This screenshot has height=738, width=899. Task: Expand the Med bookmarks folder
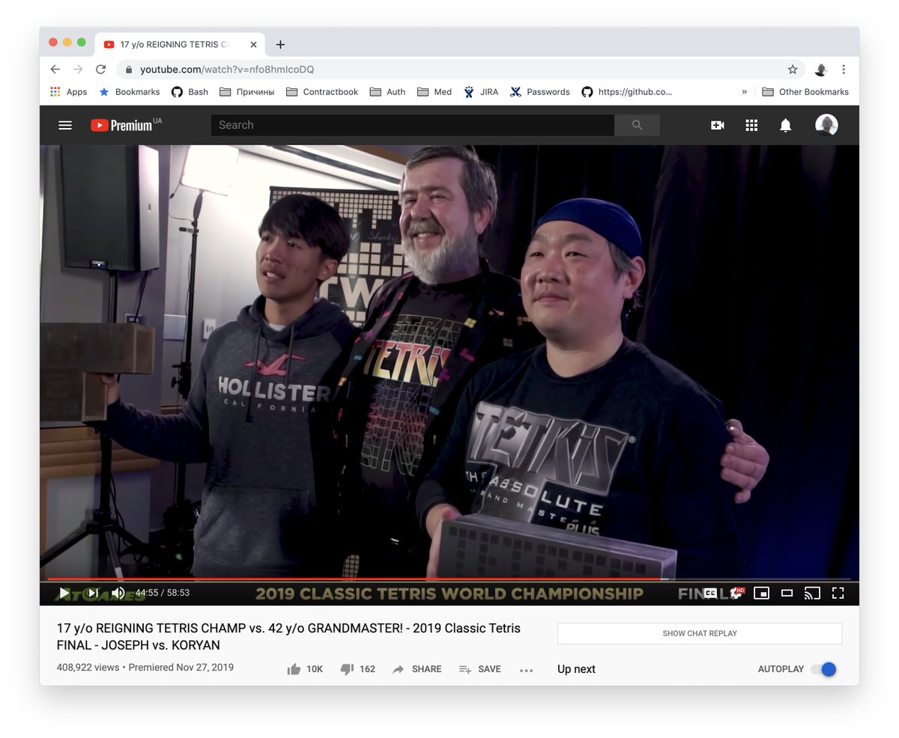pos(435,91)
